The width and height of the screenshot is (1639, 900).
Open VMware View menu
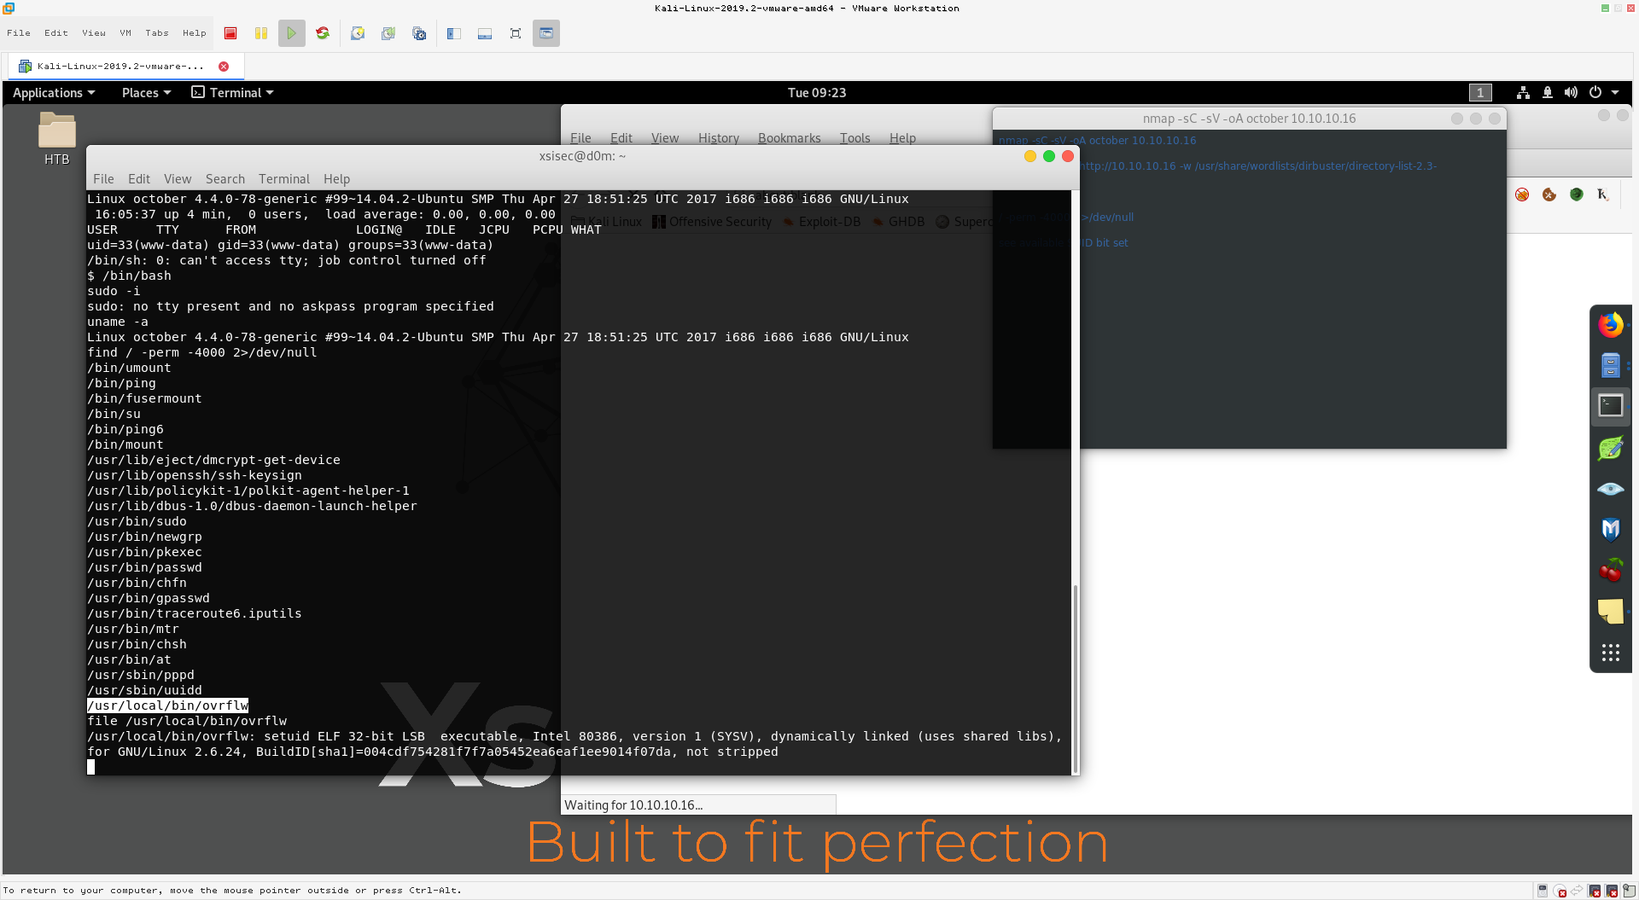pos(94,33)
